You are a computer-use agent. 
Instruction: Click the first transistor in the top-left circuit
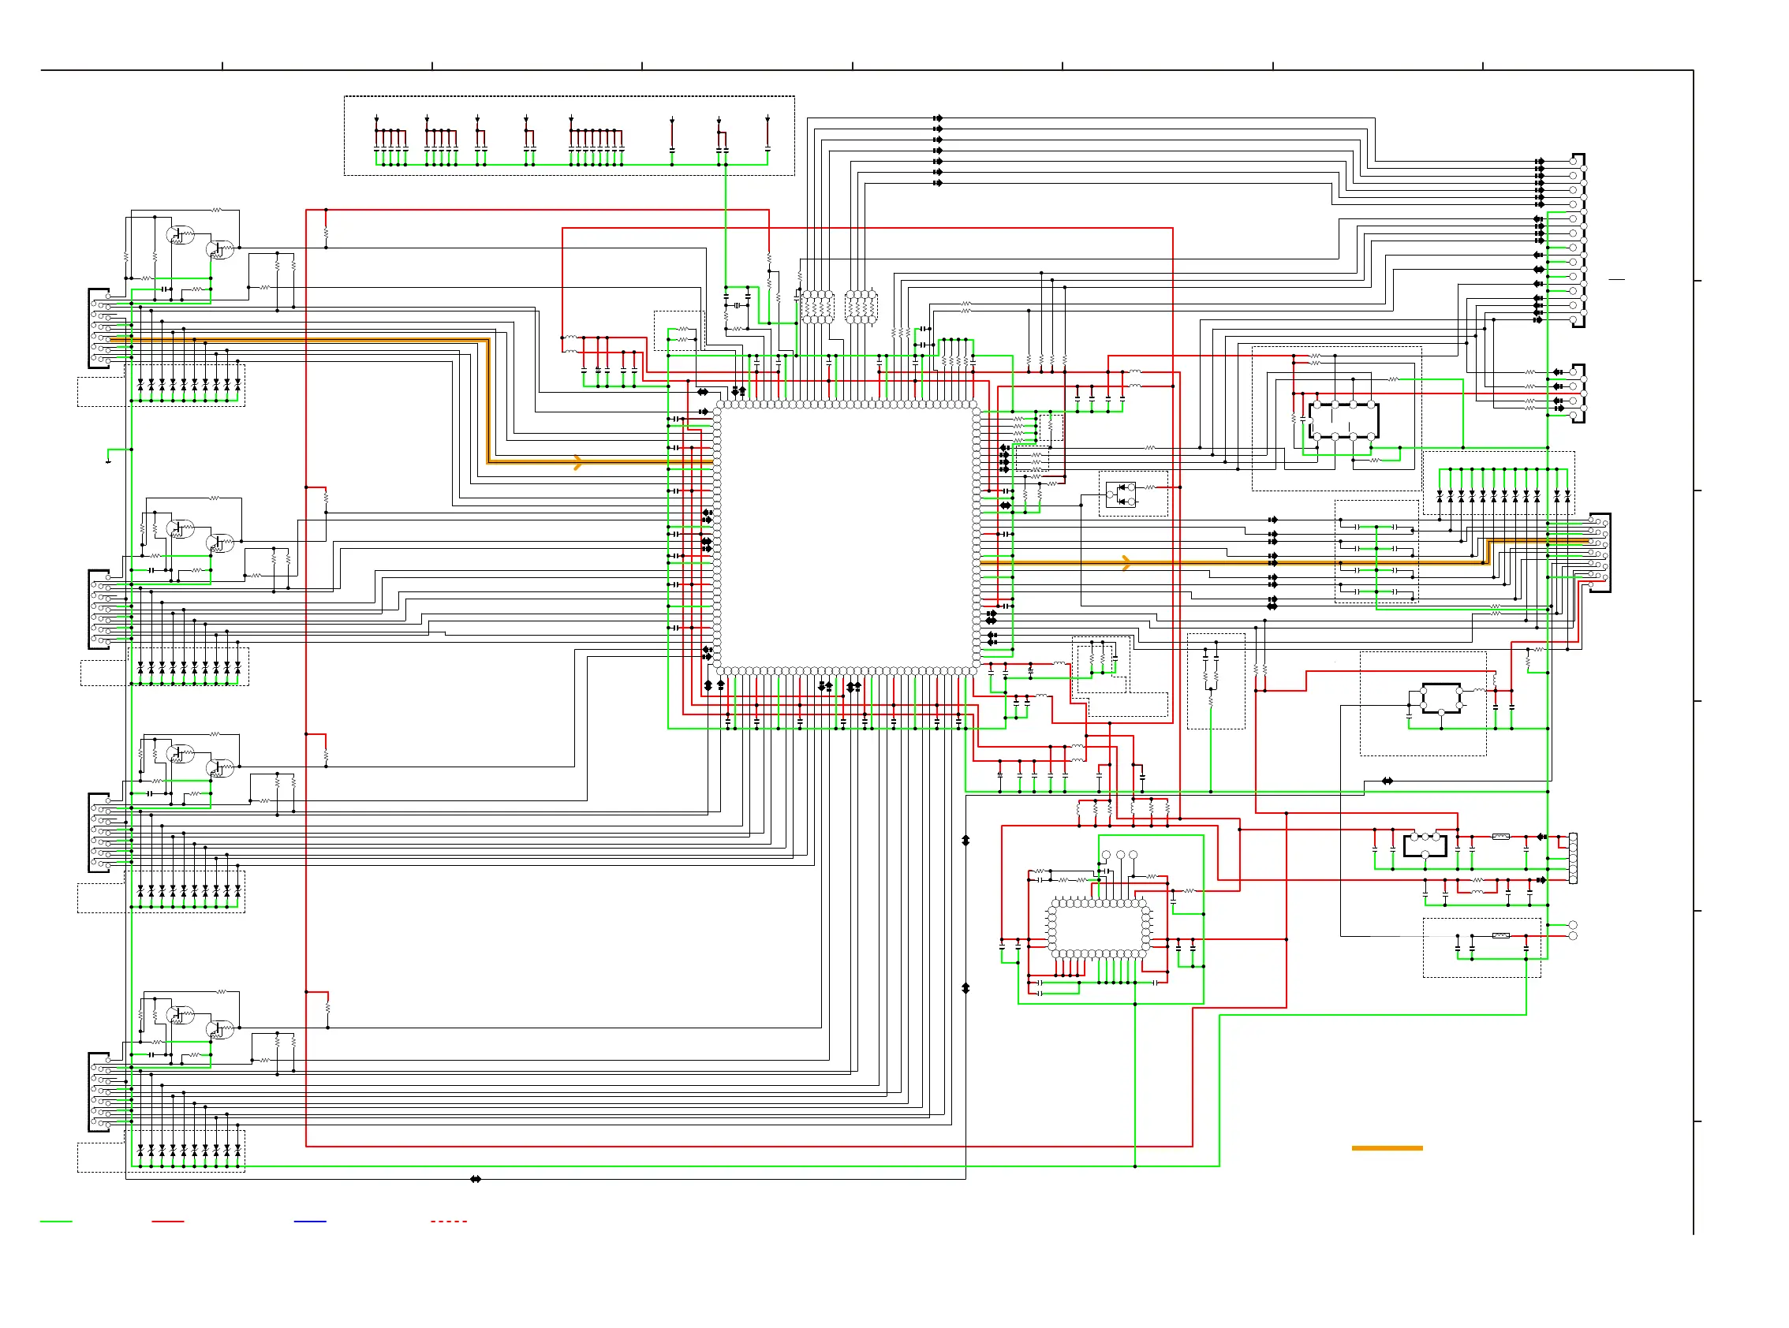point(179,235)
